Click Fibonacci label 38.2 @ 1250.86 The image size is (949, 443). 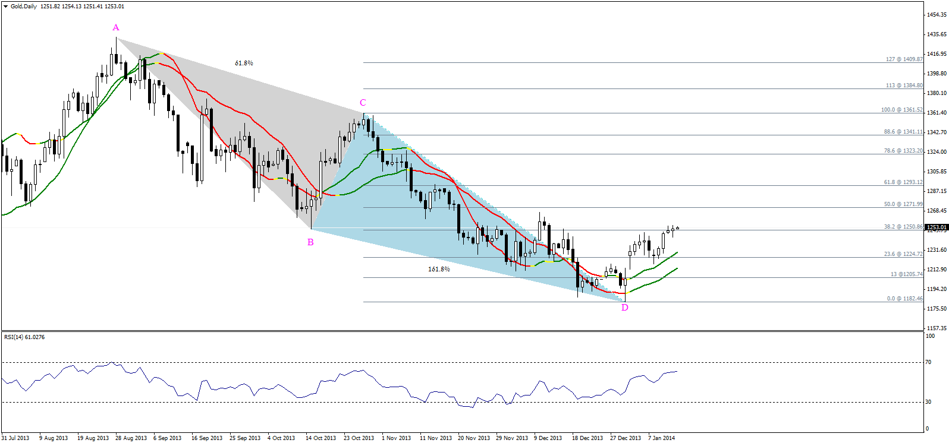click(903, 227)
